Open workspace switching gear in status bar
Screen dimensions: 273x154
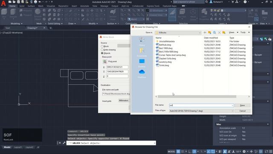244,151
